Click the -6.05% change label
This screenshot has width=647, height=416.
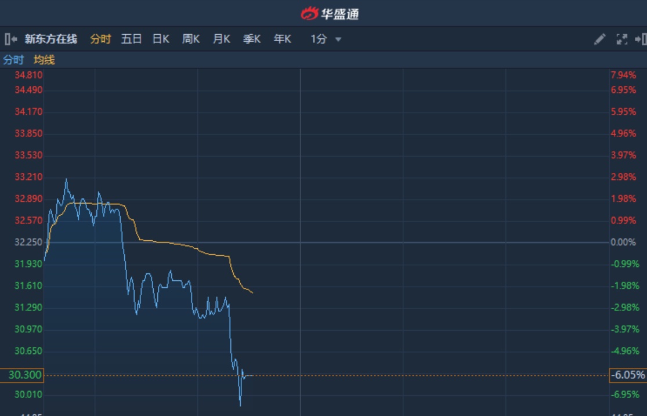click(x=627, y=375)
